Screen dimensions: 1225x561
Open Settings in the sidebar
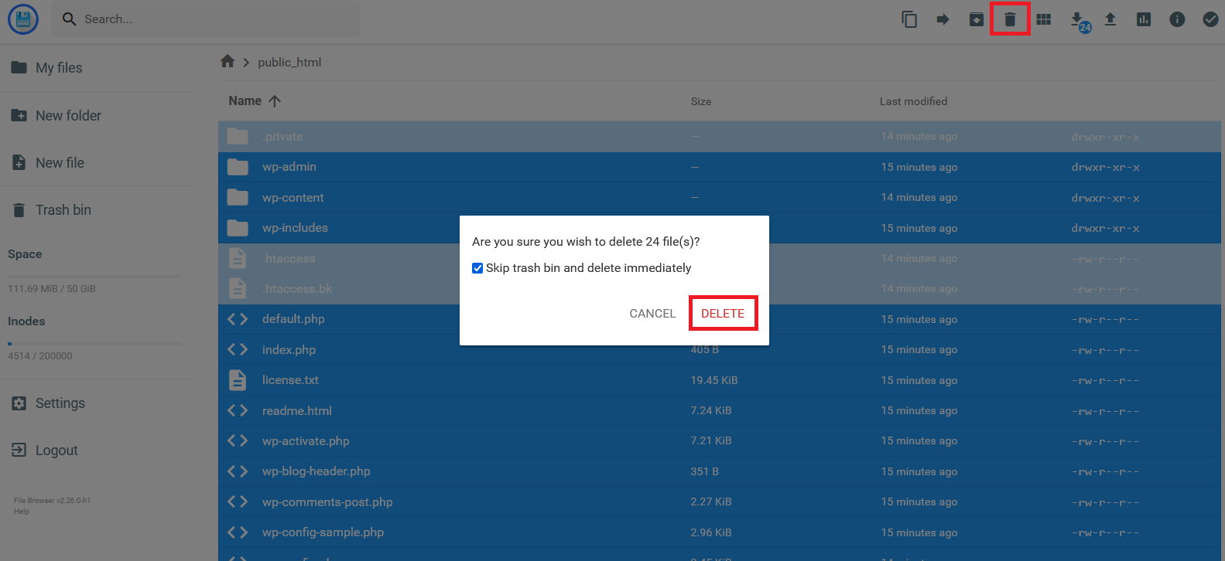point(60,403)
